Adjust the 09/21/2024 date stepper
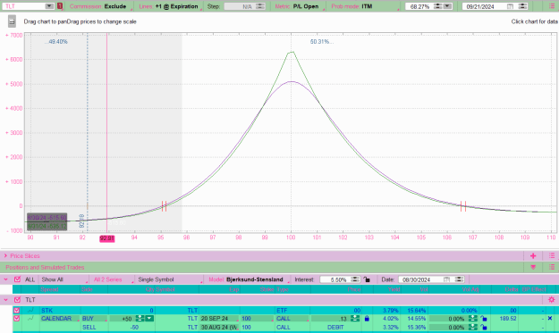The height and width of the screenshot is (333, 559). tap(522, 6)
